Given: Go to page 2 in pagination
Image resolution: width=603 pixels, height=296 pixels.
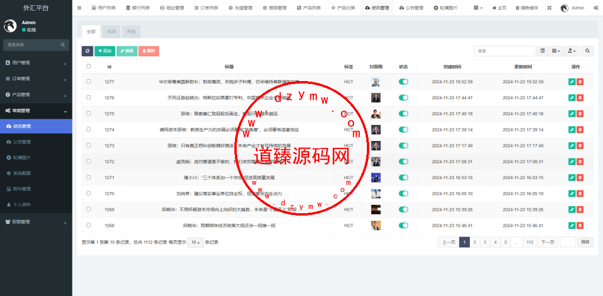Looking at the screenshot, I should pyautogui.click(x=475, y=242).
